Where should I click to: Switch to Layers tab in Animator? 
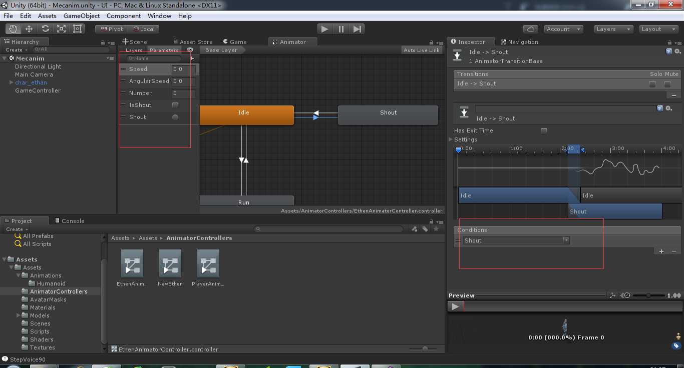[x=134, y=50]
